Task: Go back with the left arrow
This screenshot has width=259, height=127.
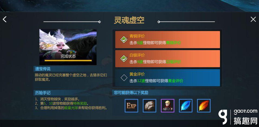Action: (5, 19)
